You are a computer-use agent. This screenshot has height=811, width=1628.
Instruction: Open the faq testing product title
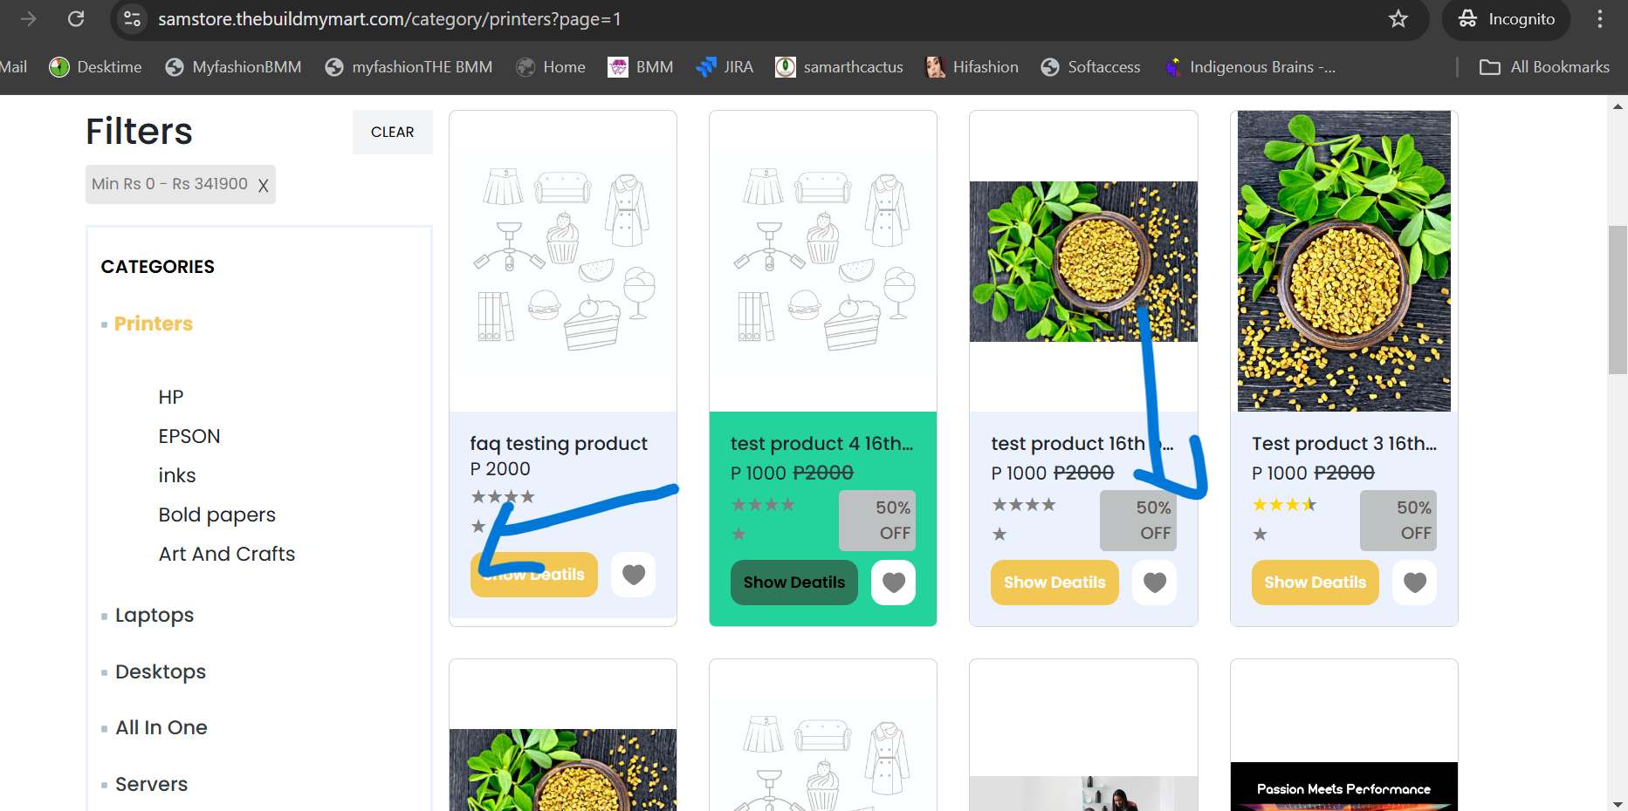click(559, 444)
